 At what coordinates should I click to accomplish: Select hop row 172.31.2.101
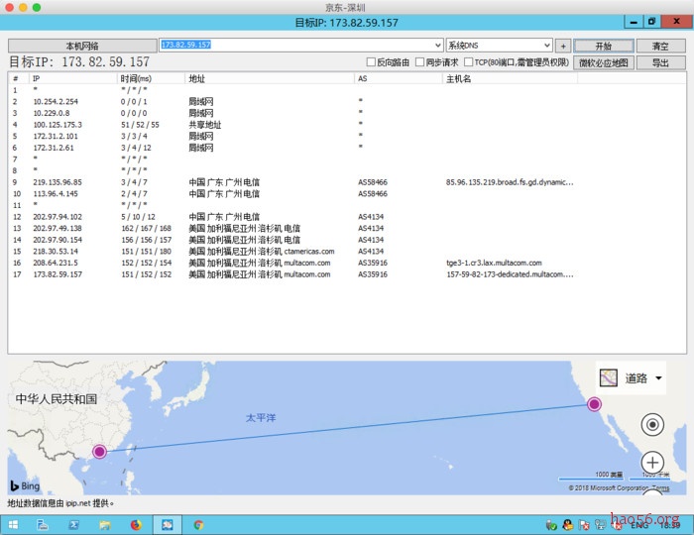pyautogui.click(x=347, y=136)
